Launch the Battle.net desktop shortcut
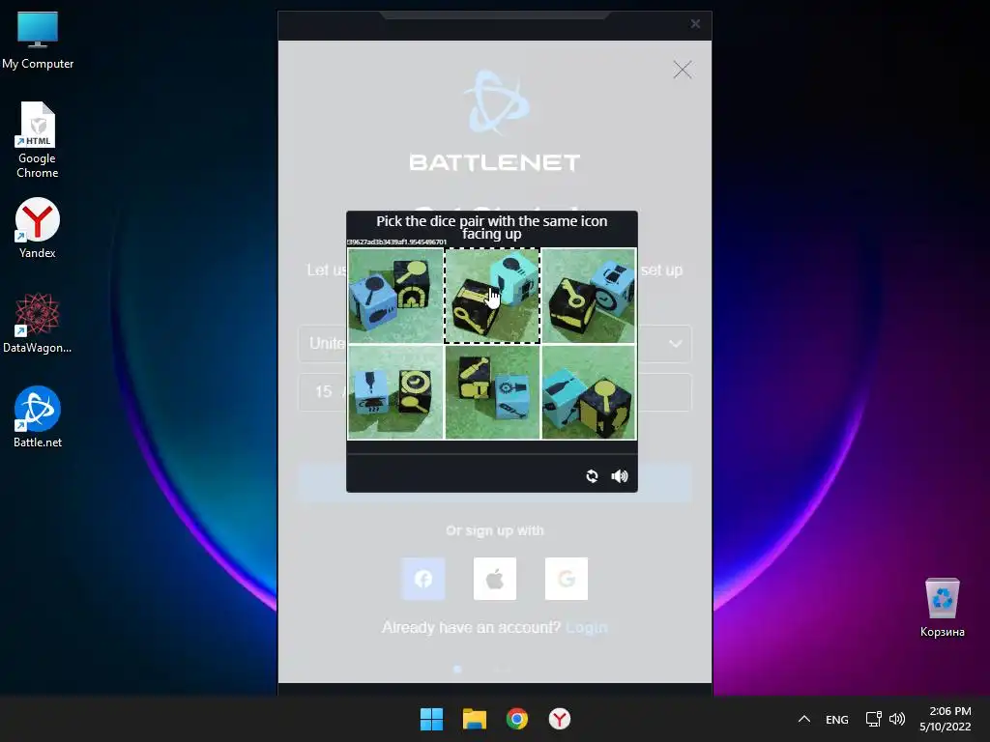The height and width of the screenshot is (742, 990). click(38, 417)
